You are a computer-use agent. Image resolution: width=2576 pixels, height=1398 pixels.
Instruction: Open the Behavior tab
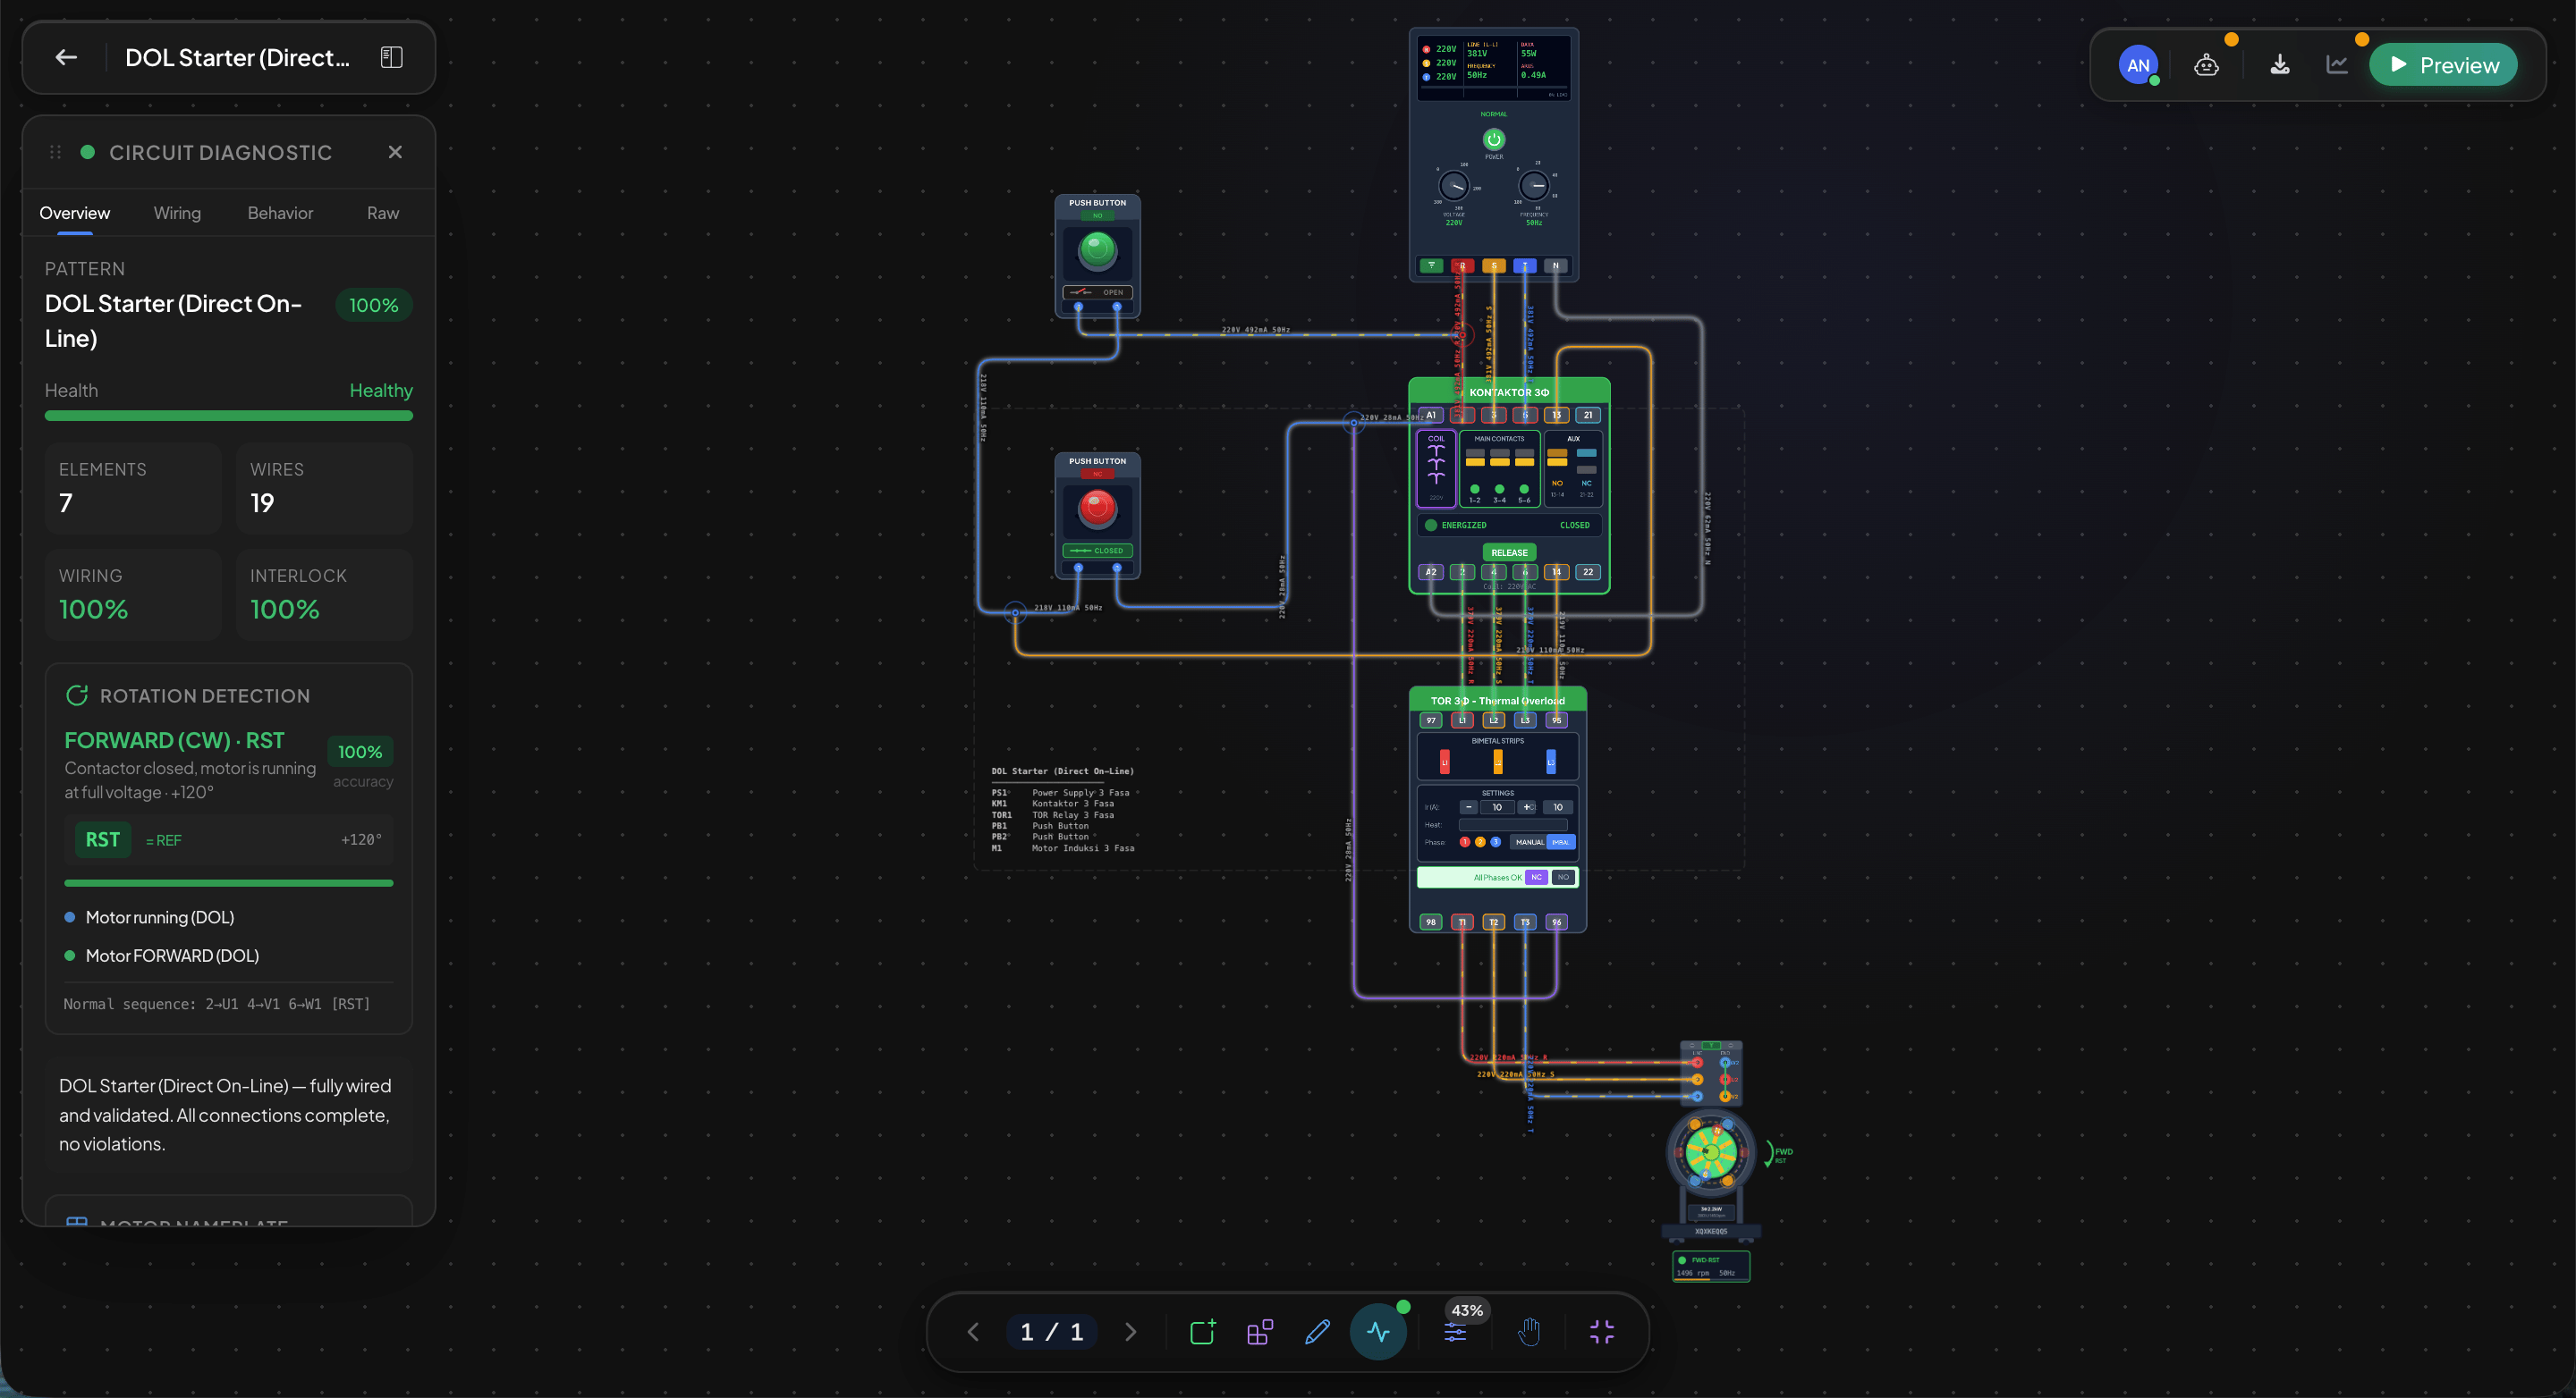(280, 213)
